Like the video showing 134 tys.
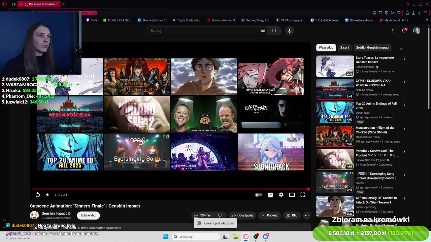The height and width of the screenshot is (242, 431). [x=202, y=215]
